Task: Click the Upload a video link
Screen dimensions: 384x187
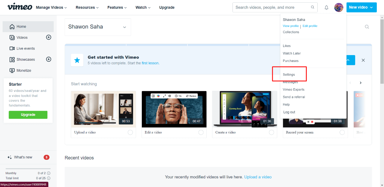Action: (258, 177)
